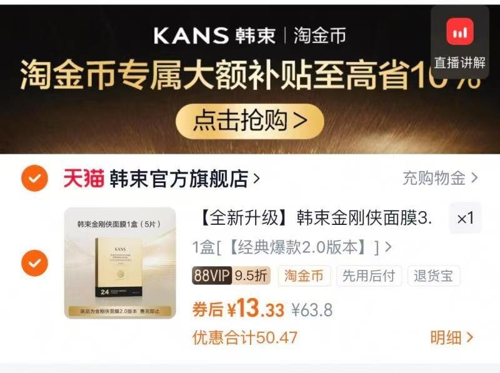The image size is (500, 373).
Task: Open the 韩束金刚侠面膜 product thumbnail
Action: click(120, 263)
